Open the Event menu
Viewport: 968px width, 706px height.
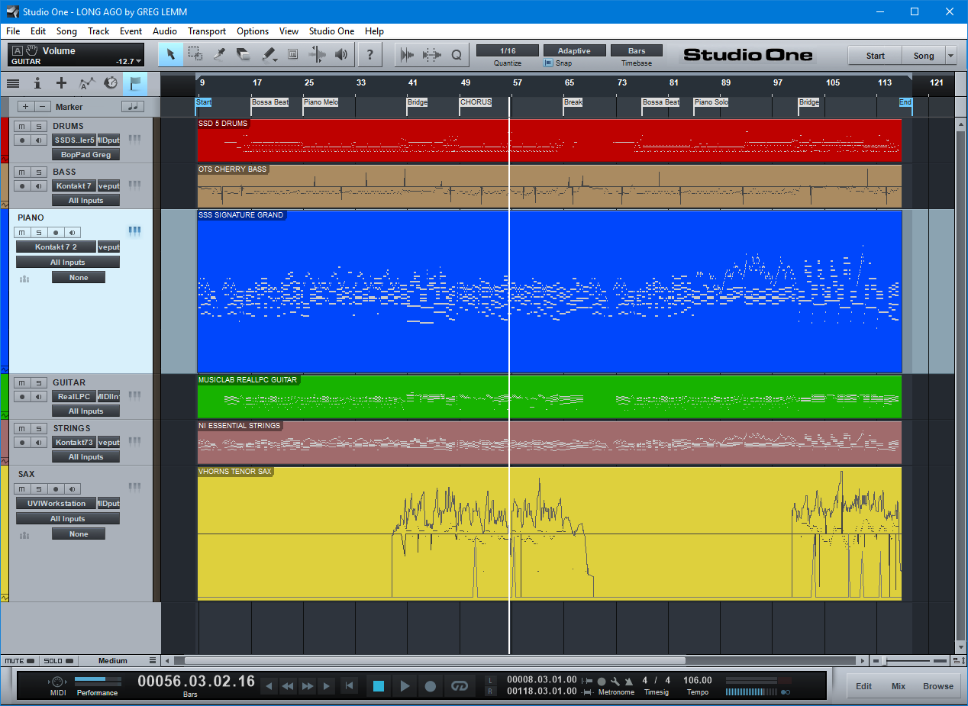131,31
